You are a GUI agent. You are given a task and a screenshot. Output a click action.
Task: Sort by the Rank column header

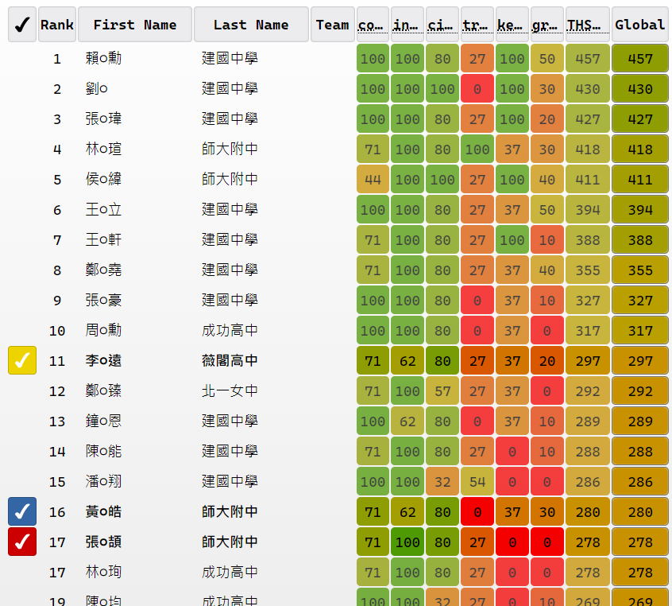(57, 25)
